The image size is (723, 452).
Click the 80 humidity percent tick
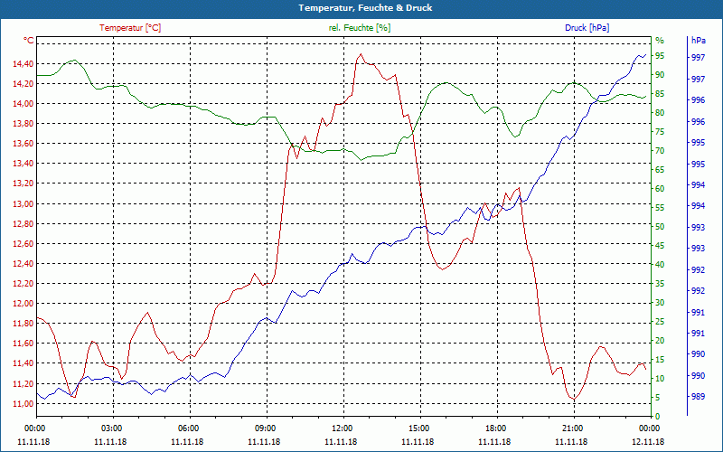(660, 113)
